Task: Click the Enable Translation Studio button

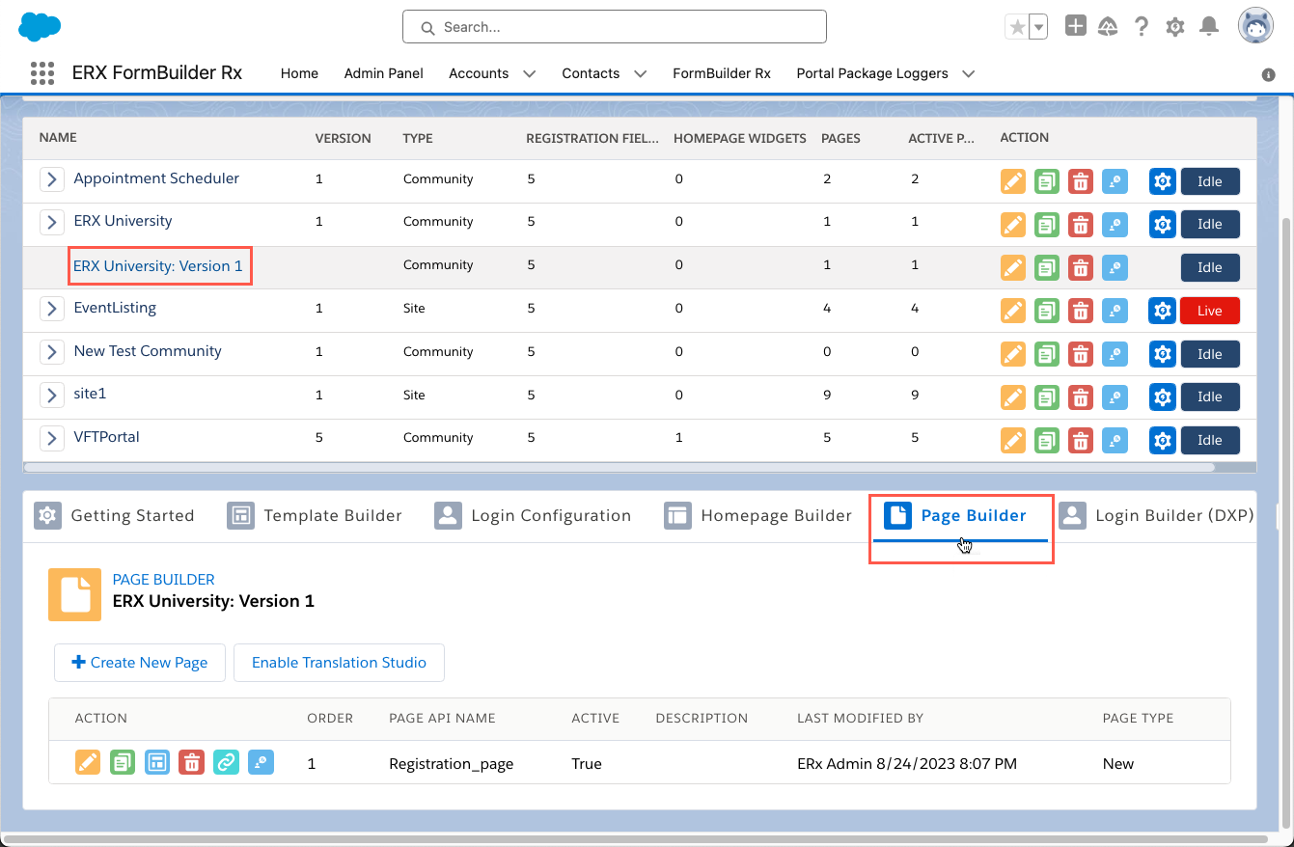Action: tap(339, 663)
